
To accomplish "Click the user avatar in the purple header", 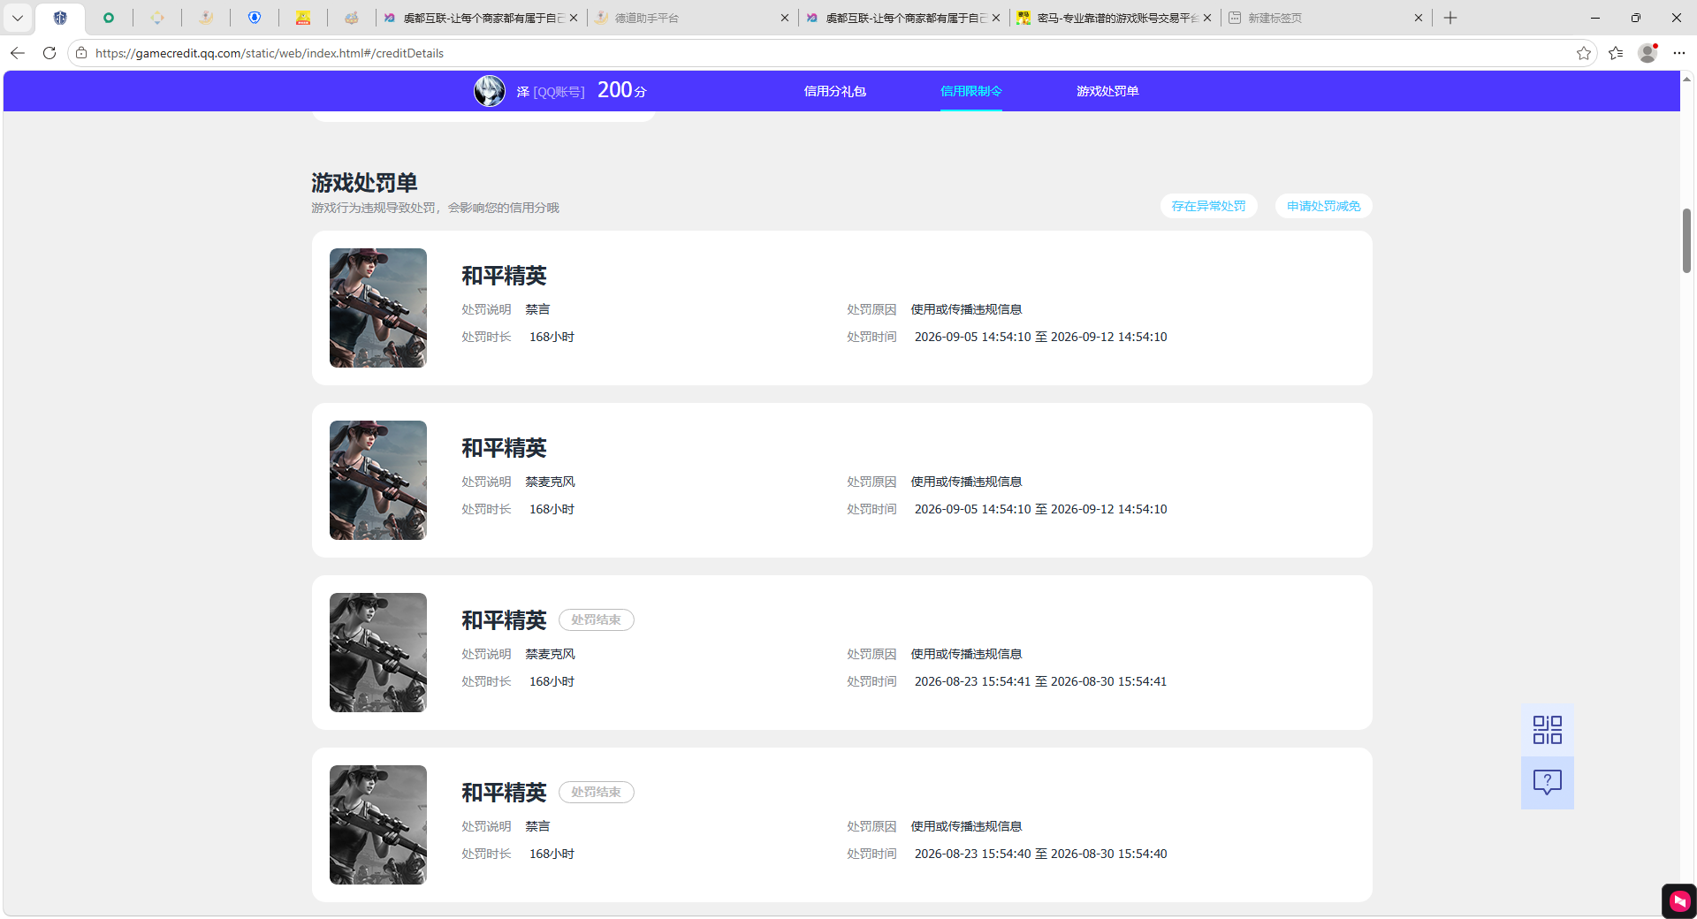I will click(x=490, y=90).
